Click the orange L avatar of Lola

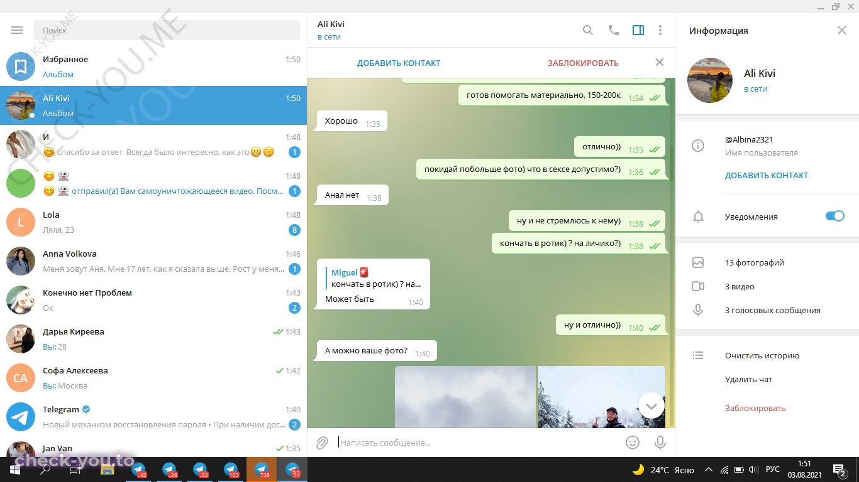(21, 222)
